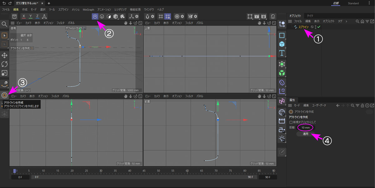375x188 pixels.
Task: Select the スプライン object in Object manager
Action: (303, 27)
